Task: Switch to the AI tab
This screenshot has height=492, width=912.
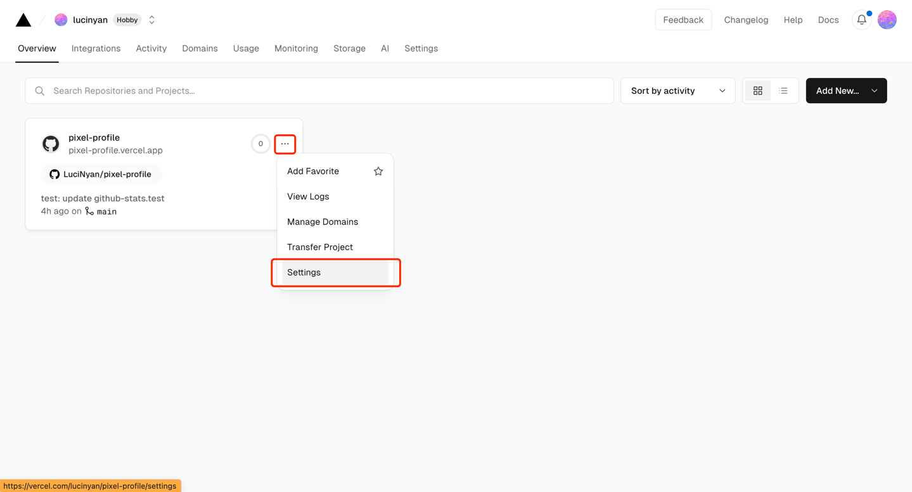Action: tap(385, 48)
